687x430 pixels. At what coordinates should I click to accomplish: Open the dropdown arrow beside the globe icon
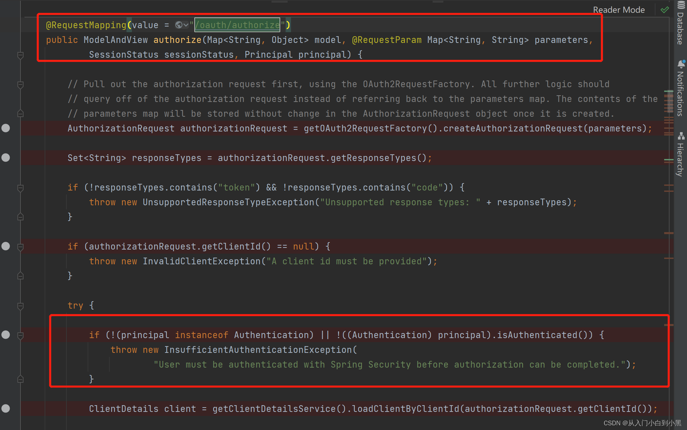coord(186,25)
